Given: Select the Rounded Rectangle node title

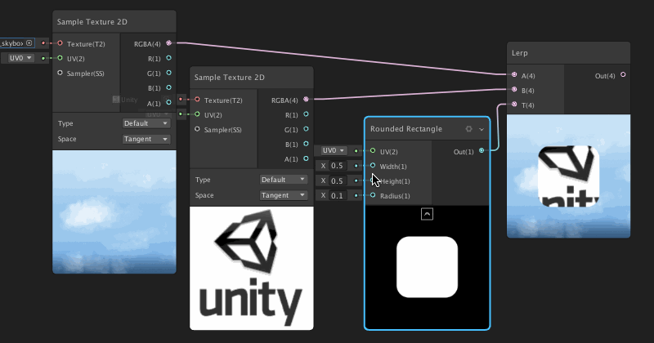Looking at the screenshot, I should coord(406,129).
